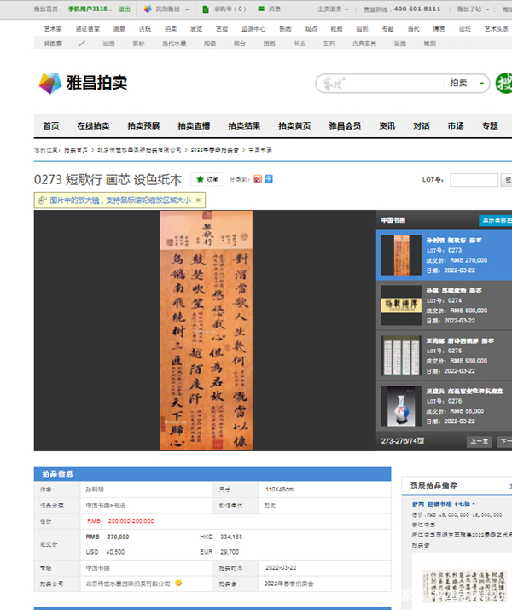Open the 拍卖直播 tab
The width and height of the screenshot is (512, 610).
tap(194, 126)
